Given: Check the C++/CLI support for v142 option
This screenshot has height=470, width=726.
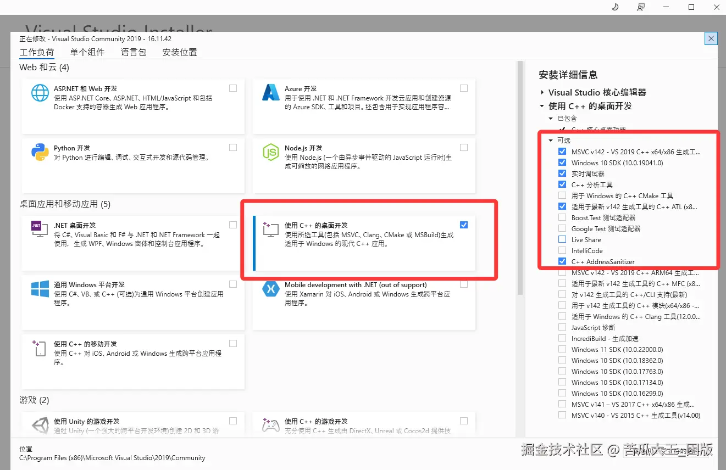Looking at the screenshot, I should point(562,294).
